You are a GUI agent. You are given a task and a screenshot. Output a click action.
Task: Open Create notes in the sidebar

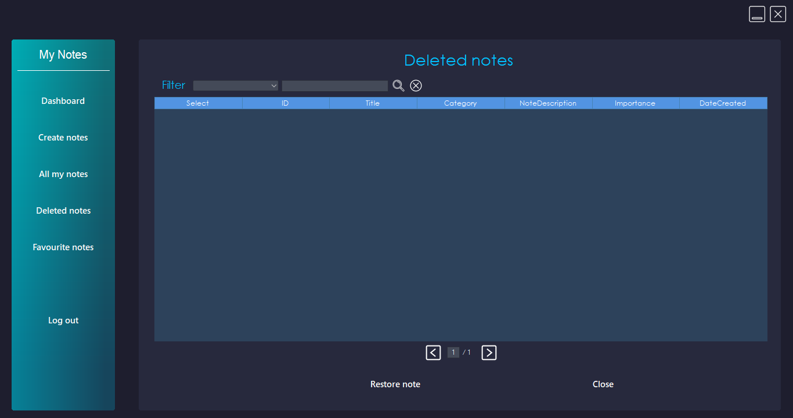click(x=63, y=138)
